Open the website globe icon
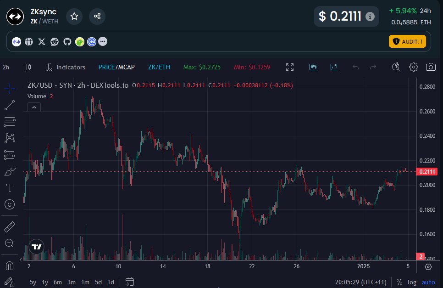The height and width of the screenshot is (288, 443). (29, 42)
